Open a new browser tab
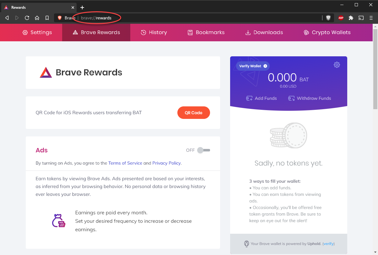 [82, 7]
